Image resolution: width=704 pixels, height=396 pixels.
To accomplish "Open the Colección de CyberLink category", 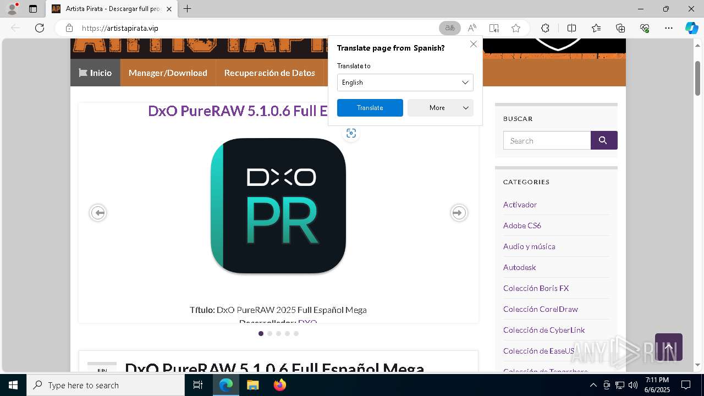I will (x=543, y=330).
